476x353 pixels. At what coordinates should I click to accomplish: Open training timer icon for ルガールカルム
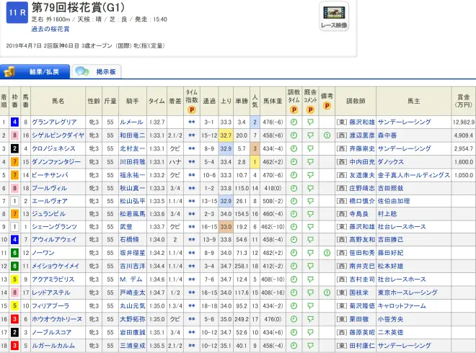[293, 344]
